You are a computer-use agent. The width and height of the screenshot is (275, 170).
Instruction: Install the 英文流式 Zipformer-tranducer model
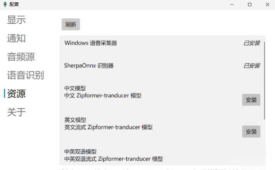click(x=251, y=131)
